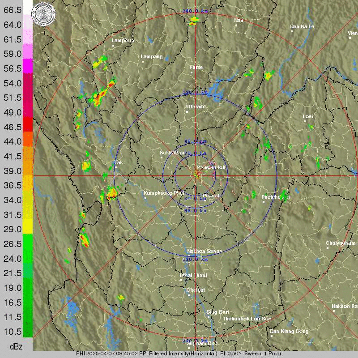Image resolution: width=358 pixels, height=358 pixels.
Task: Click the Uttaradit city label
Action: click(196, 107)
